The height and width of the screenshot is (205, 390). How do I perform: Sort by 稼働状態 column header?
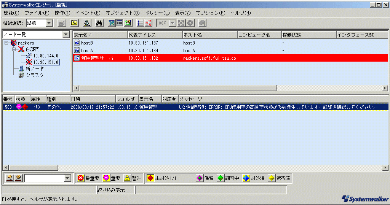coord(308,35)
